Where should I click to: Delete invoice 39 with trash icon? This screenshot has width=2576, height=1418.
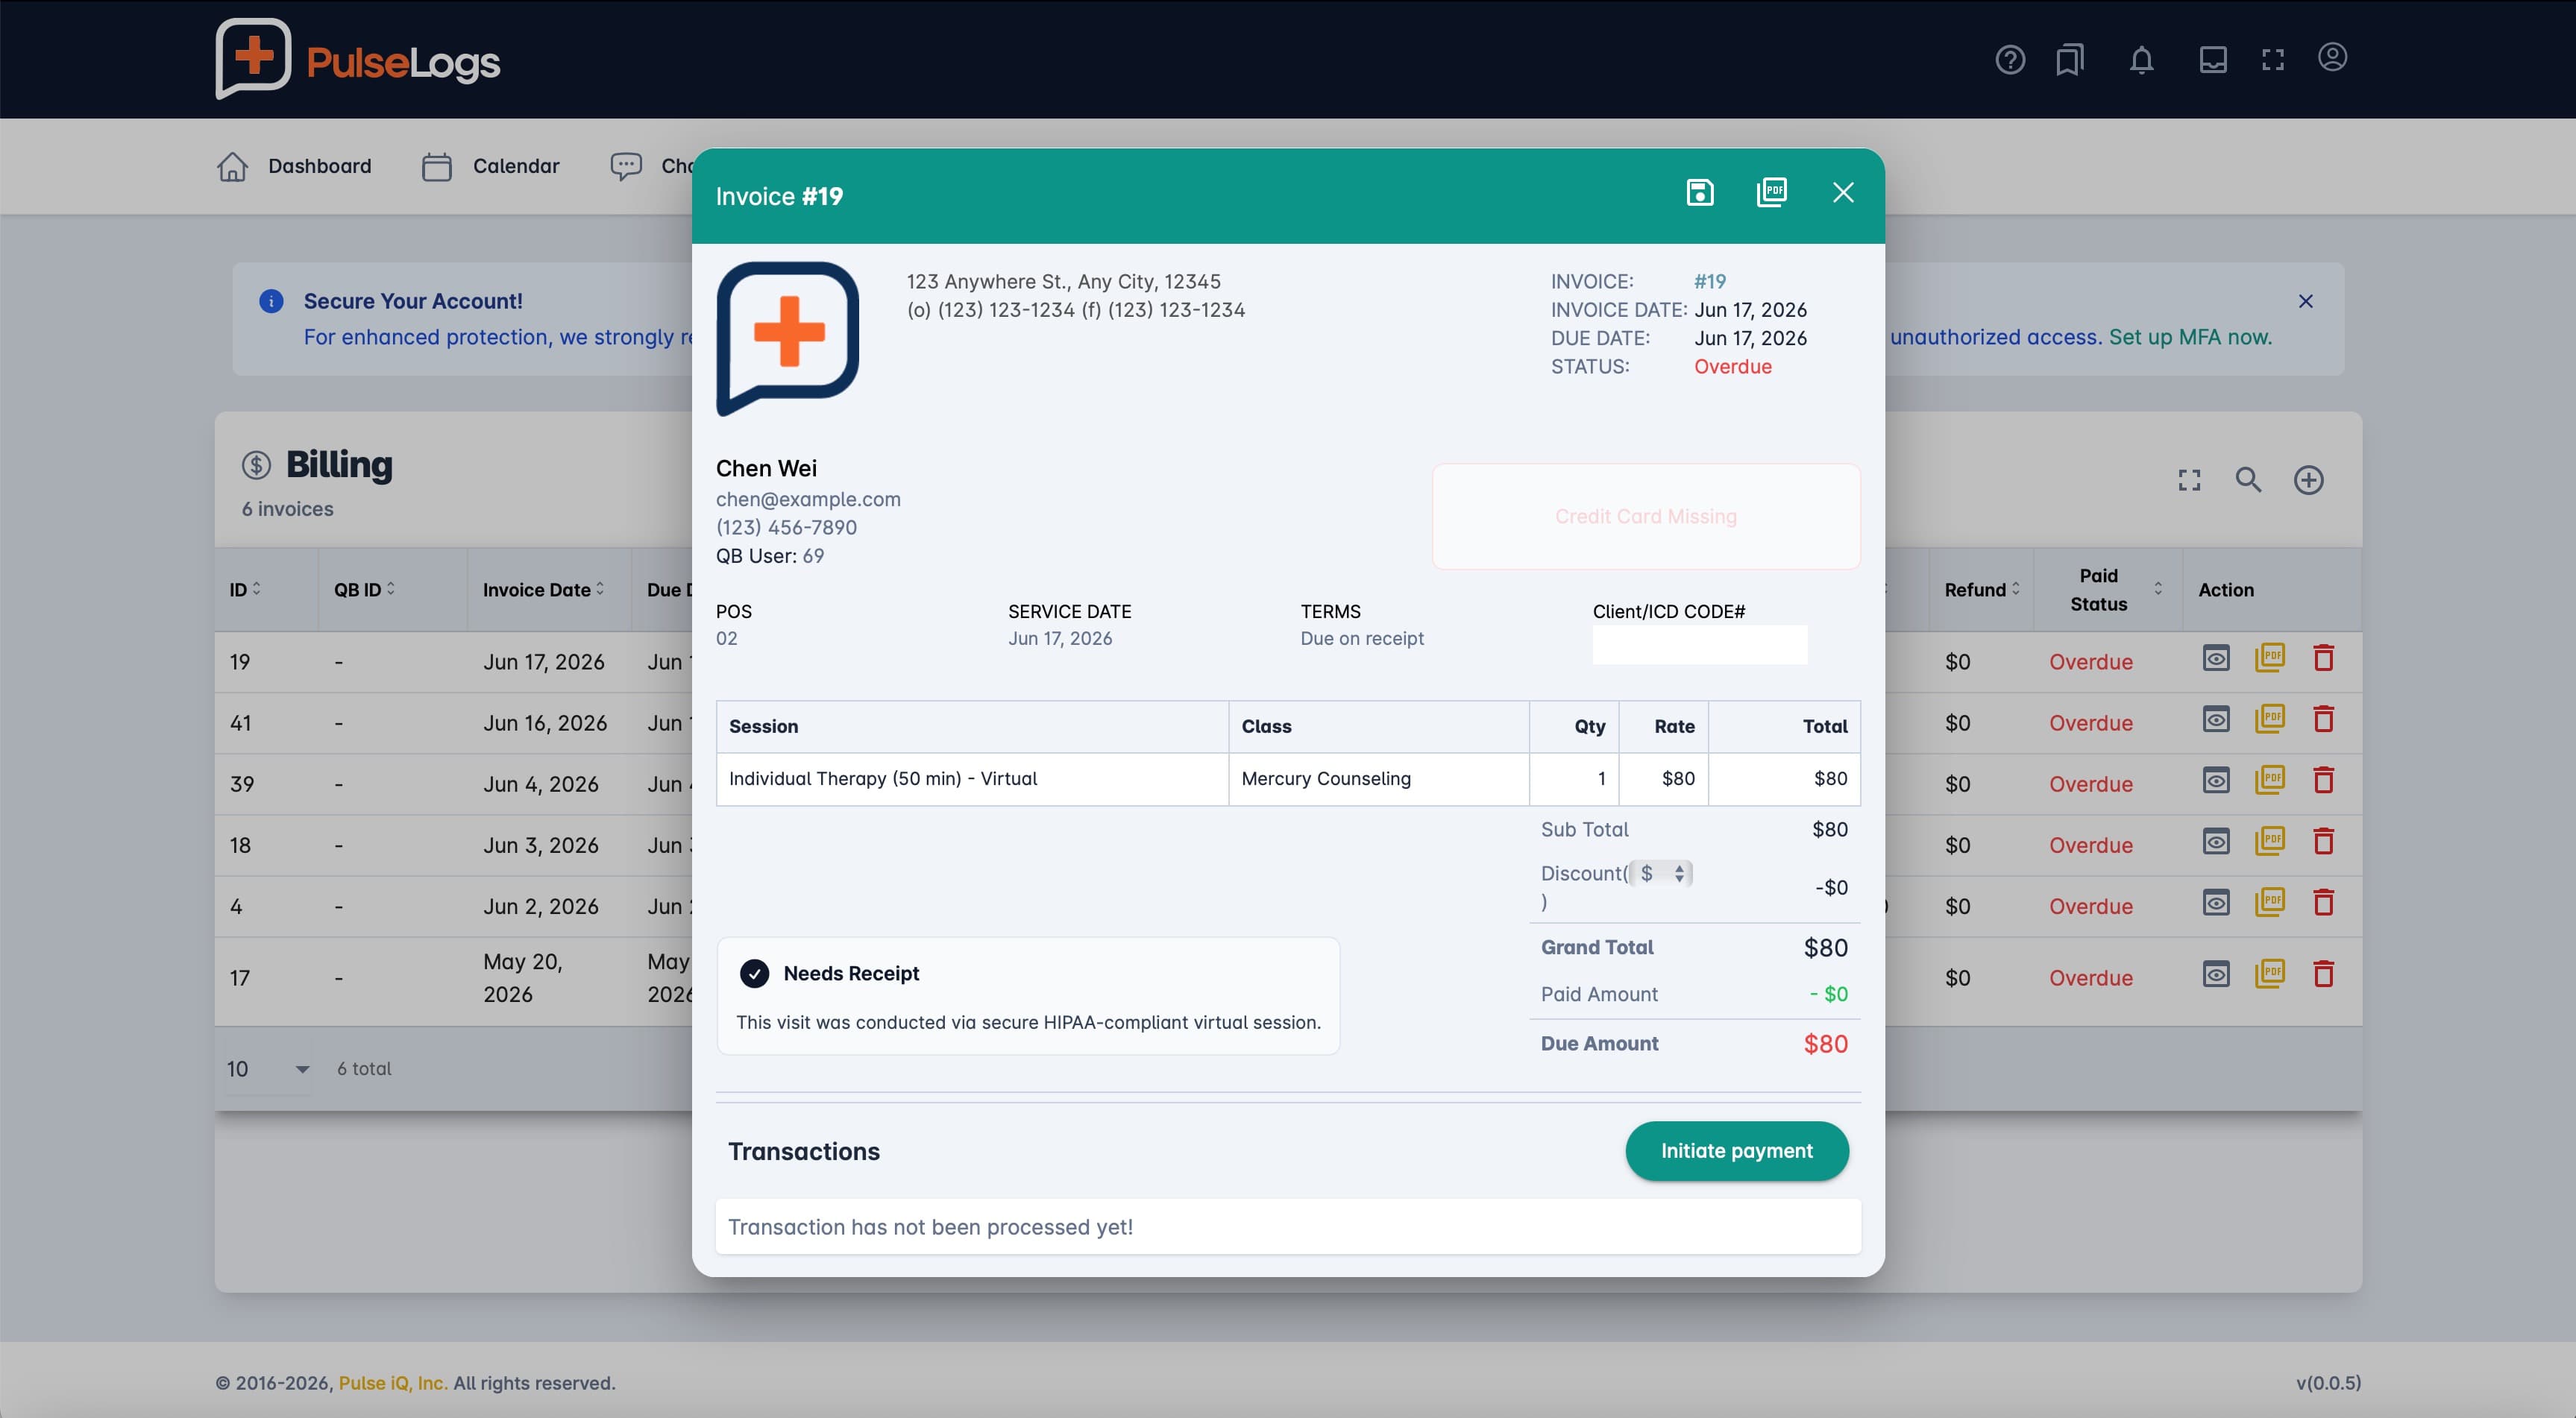(x=2323, y=779)
